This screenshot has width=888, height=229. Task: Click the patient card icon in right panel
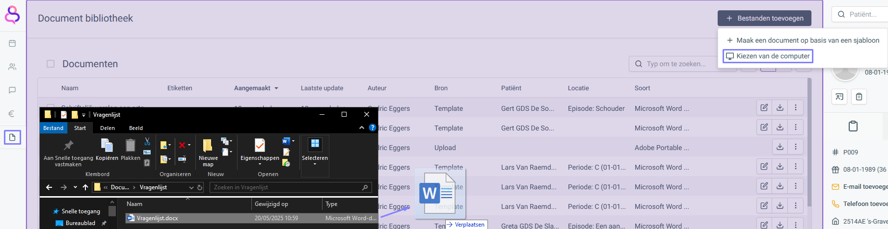point(839,97)
